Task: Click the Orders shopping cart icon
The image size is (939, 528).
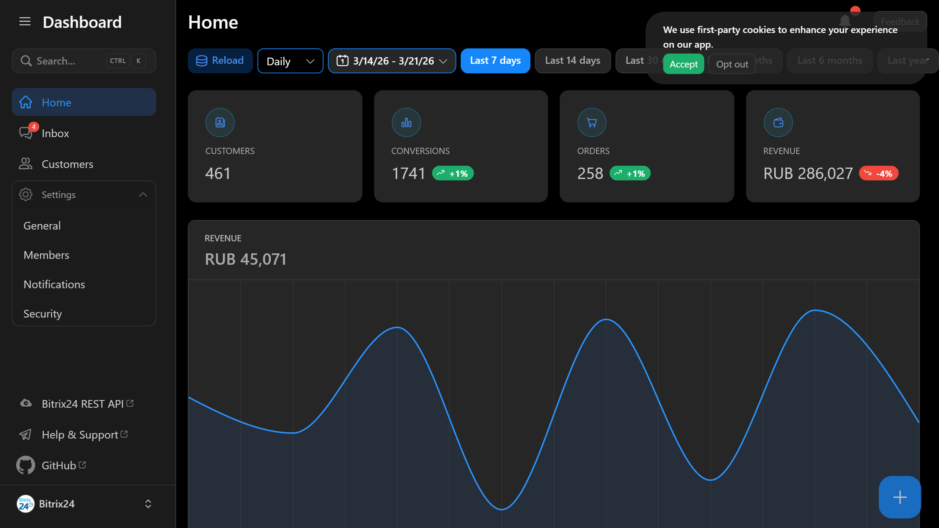Action: (591, 122)
